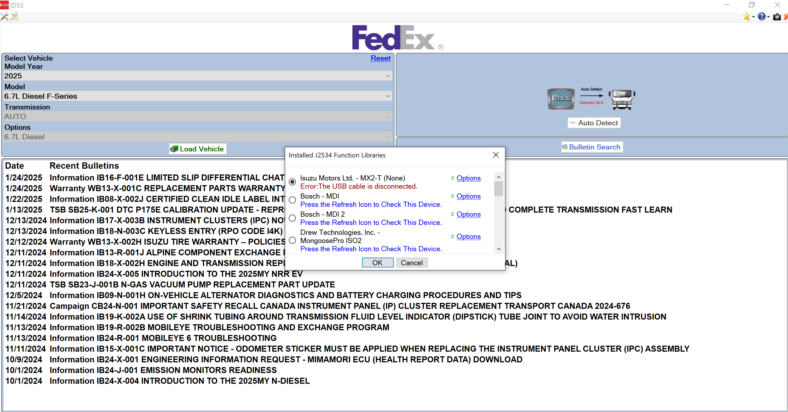This screenshot has width=788, height=412.
Task: Click the refresh icon for Bosch - MDI 2
Action: pyautogui.click(x=452, y=214)
